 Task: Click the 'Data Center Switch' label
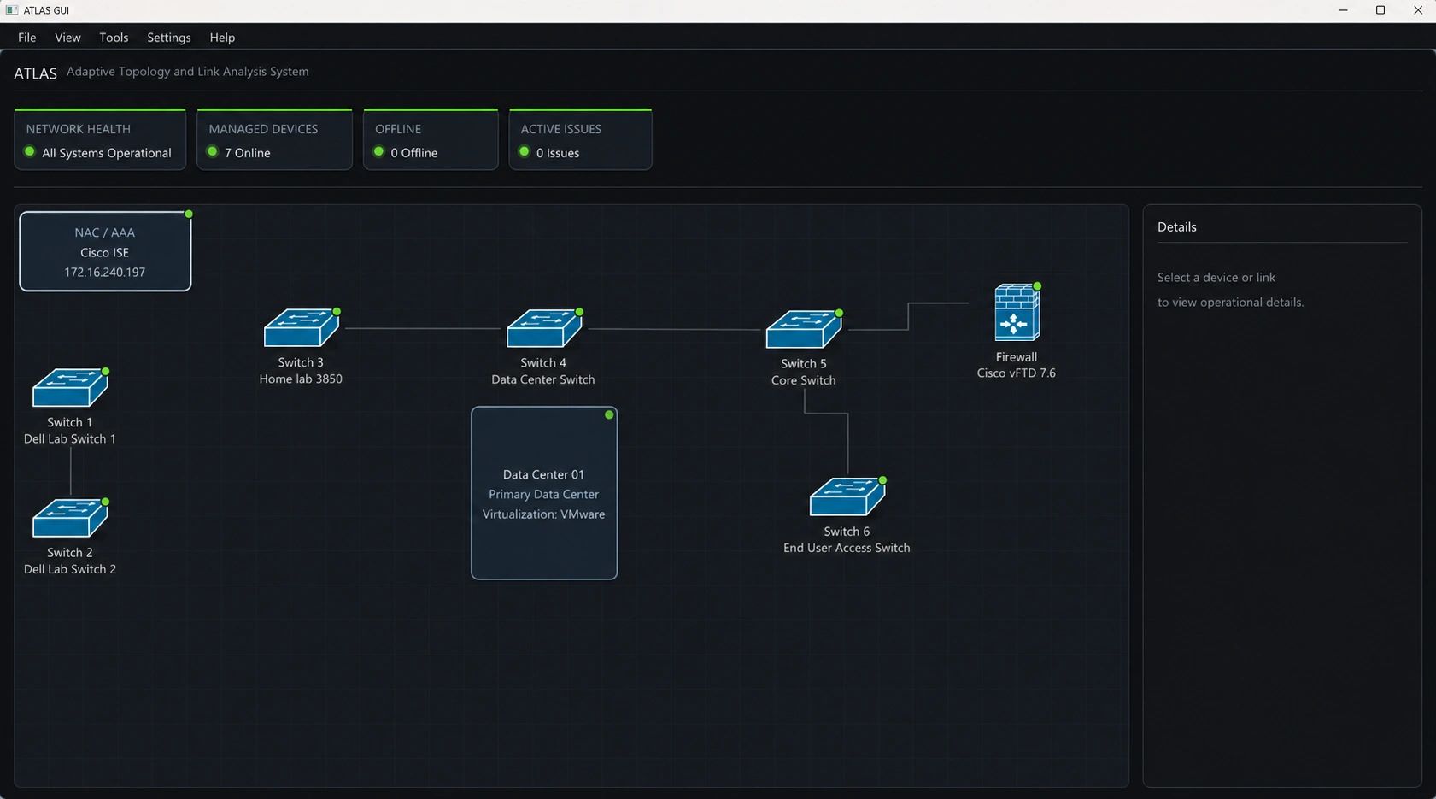coord(543,379)
